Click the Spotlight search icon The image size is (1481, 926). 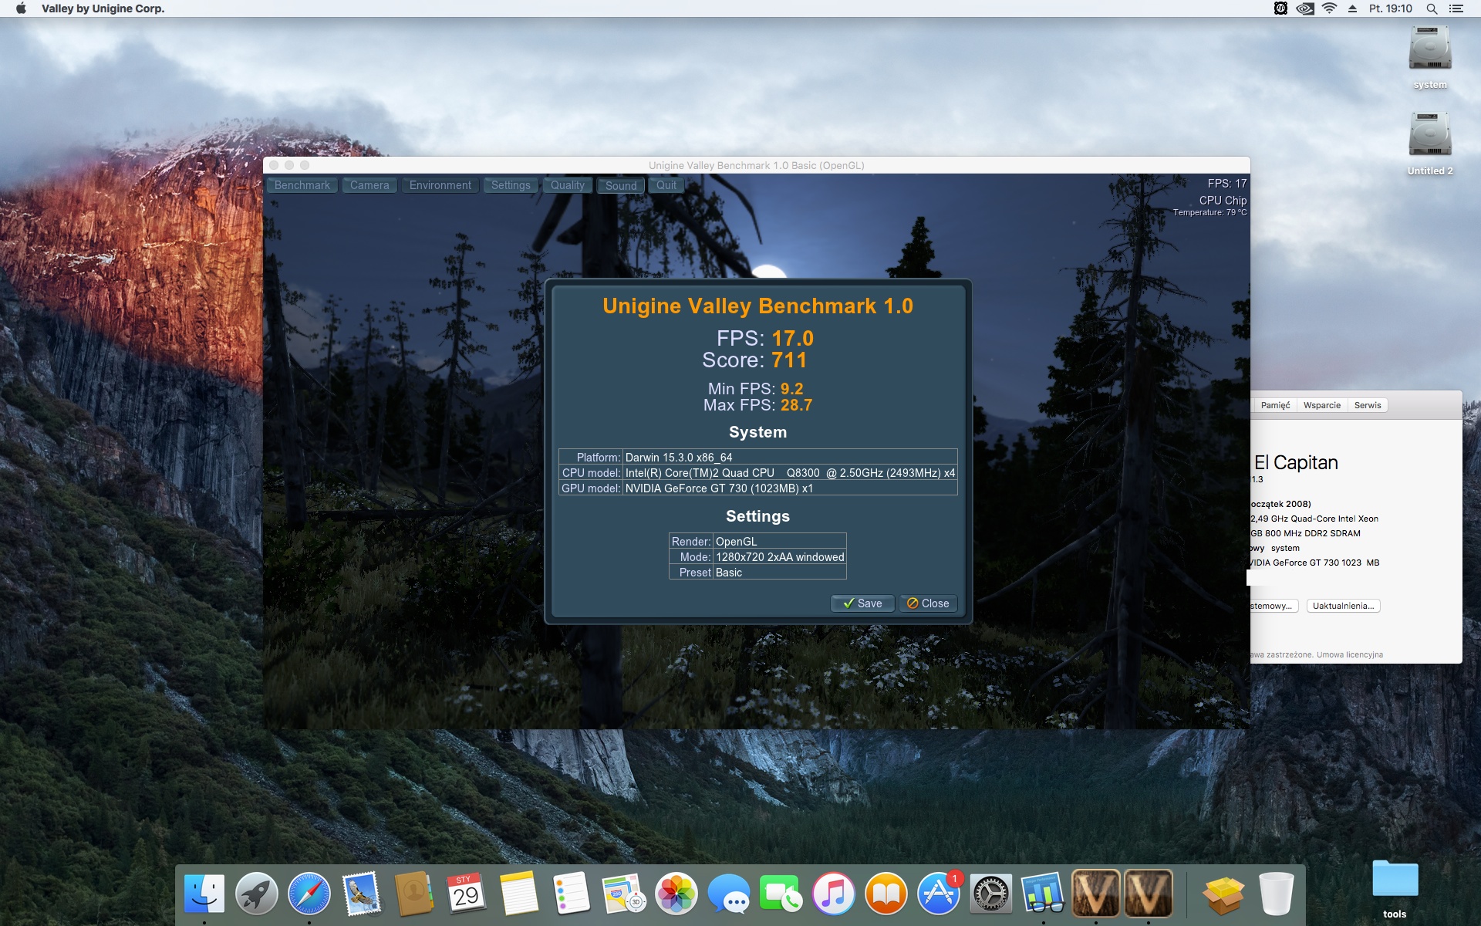tap(1432, 8)
